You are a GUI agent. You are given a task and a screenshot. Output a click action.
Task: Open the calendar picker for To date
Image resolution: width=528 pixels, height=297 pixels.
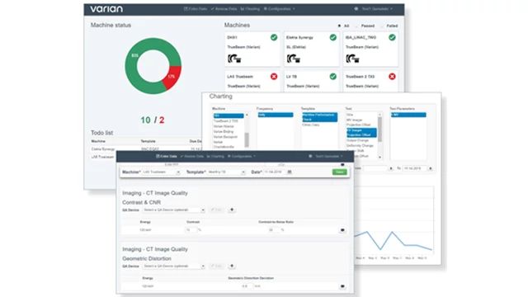point(431,168)
